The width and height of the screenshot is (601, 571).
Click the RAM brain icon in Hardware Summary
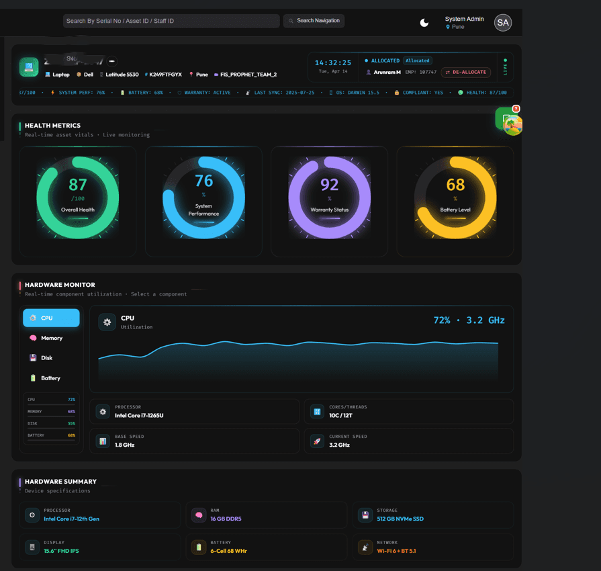click(199, 515)
